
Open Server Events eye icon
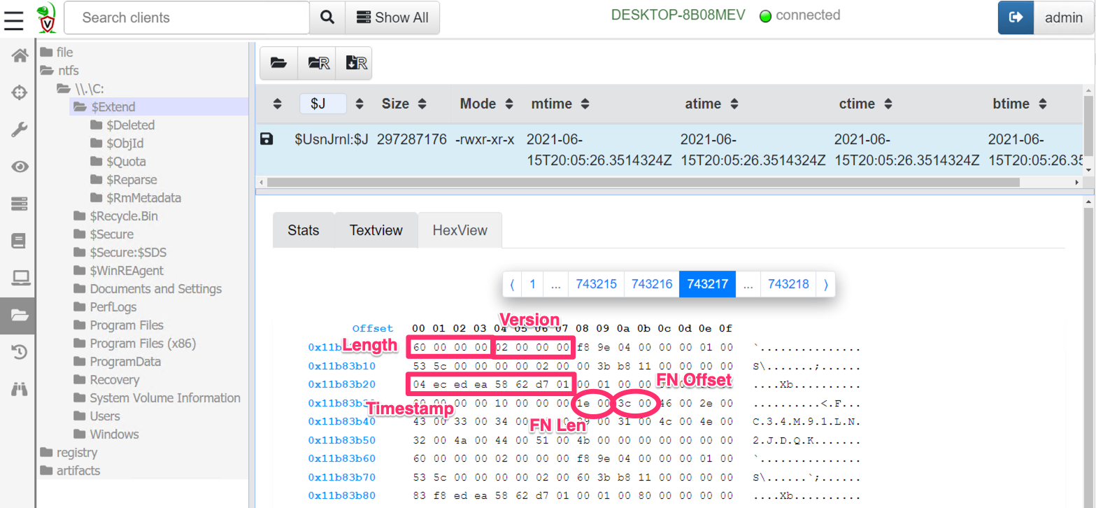point(19,167)
